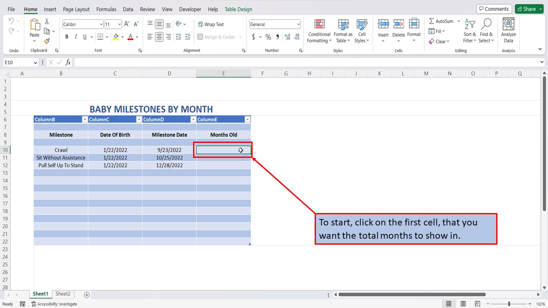Viewport: 548px width, 308px height.
Task: Toggle Italic formatting
Action: pos(76,37)
